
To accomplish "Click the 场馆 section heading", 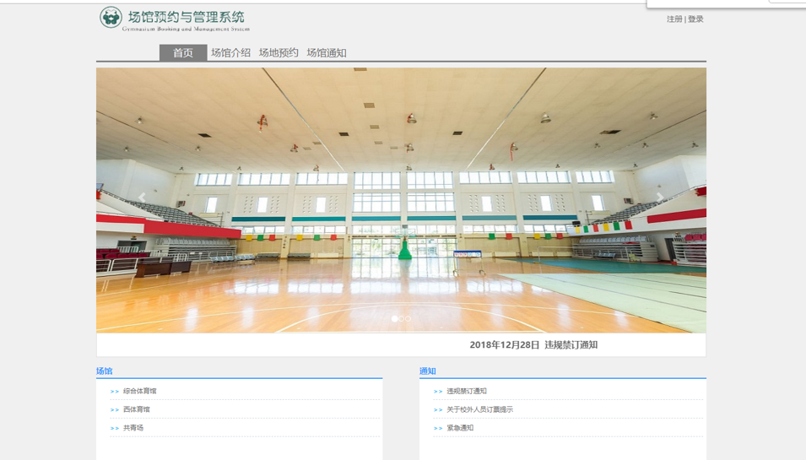I will [105, 371].
